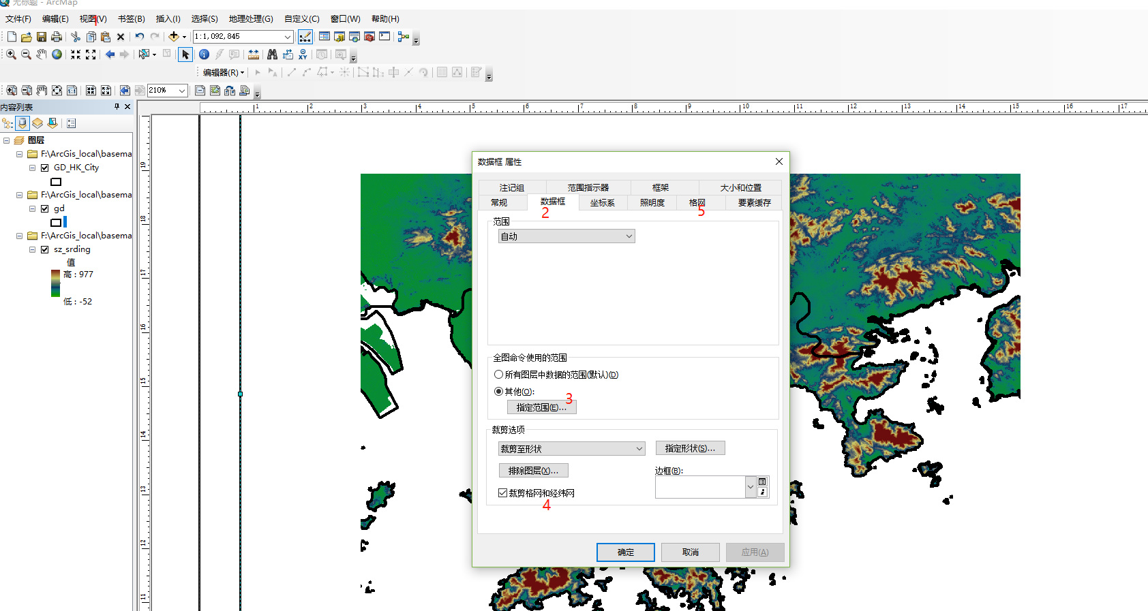Uncheck the 裁剪格网和经纬网 checkbox

[x=502, y=493]
